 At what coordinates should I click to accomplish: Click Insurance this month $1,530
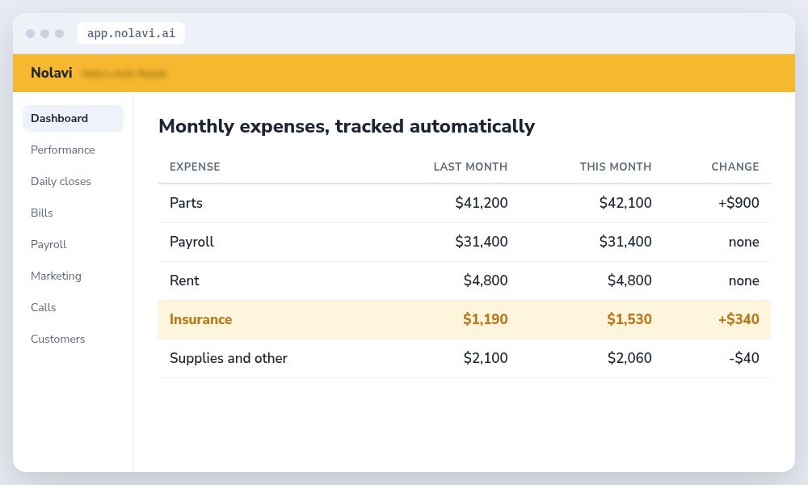(x=629, y=319)
